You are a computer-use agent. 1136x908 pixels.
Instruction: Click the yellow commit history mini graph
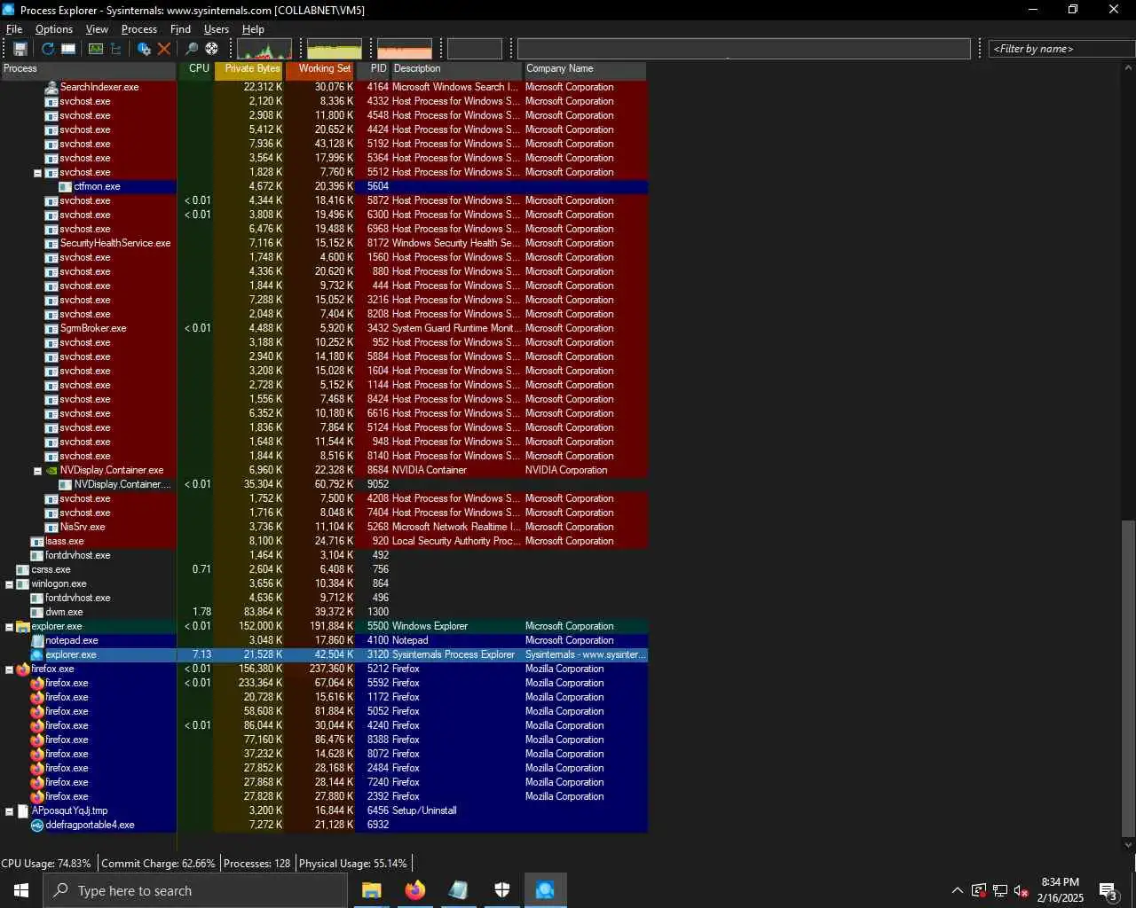pos(335,49)
